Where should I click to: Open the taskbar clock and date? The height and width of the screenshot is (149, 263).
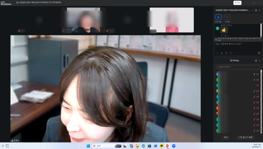[x=257, y=146]
